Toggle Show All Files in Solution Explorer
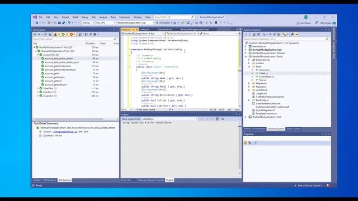 pos(279,35)
